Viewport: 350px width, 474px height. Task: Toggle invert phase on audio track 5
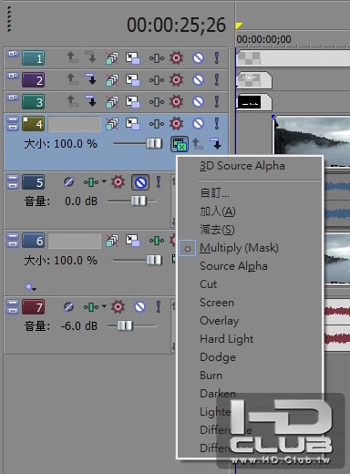[68, 182]
